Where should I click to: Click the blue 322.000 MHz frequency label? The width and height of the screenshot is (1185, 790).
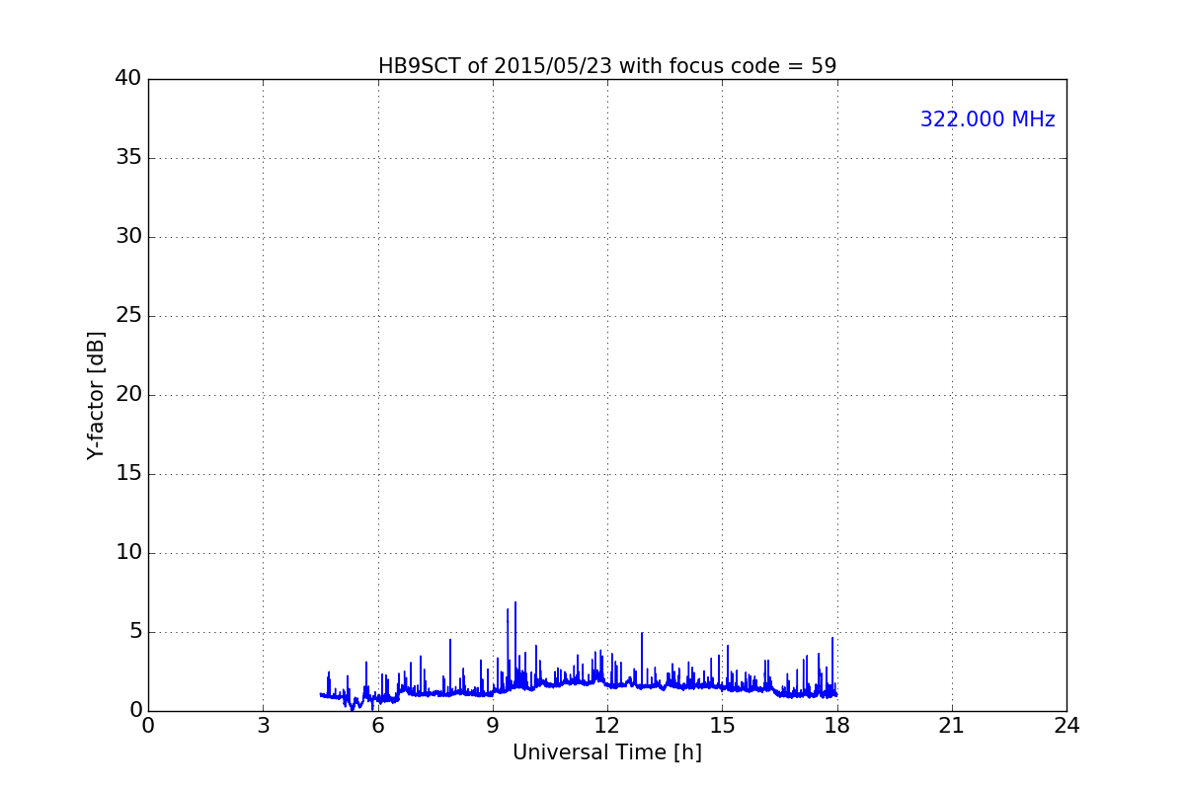tap(987, 119)
